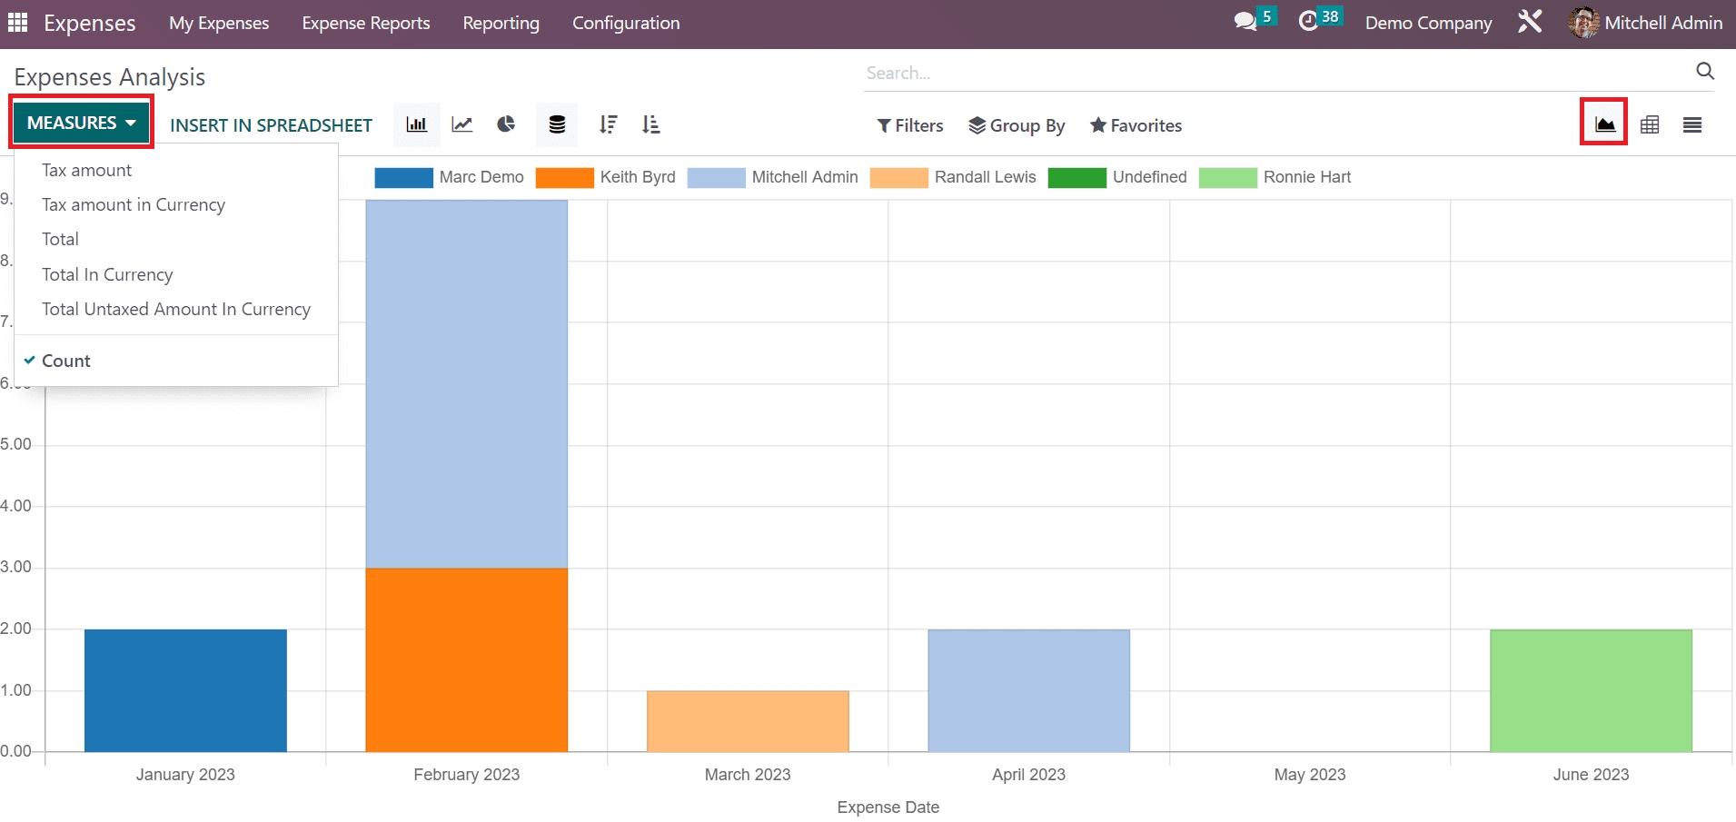Click the Keith Byrd orange legend swatch
1736x822 pixels.
pos(564,177)
